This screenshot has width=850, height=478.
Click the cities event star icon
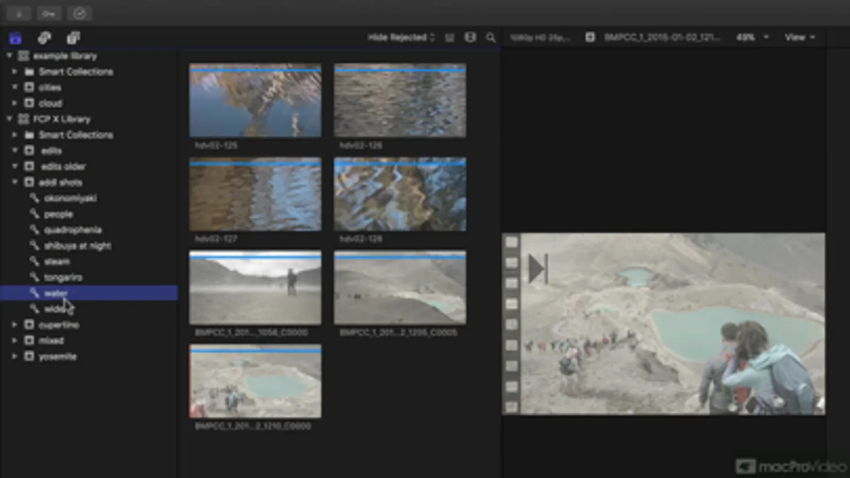29,87
